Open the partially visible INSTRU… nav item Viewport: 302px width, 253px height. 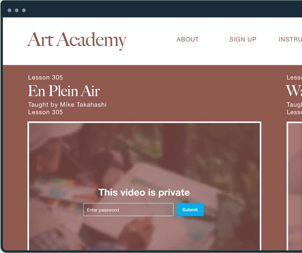[290, 39]
